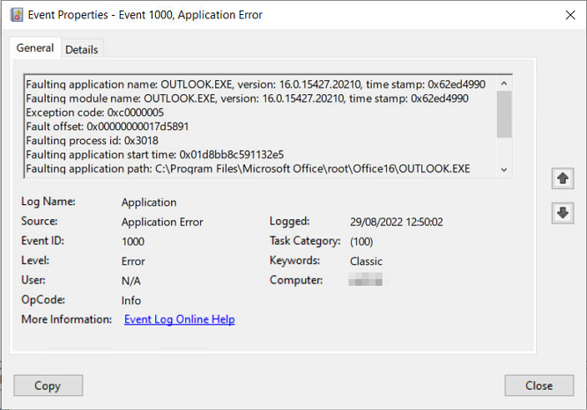Click User value 'N/A'
The width and height of the screenshot is (587, 410).
coord(131,281)
